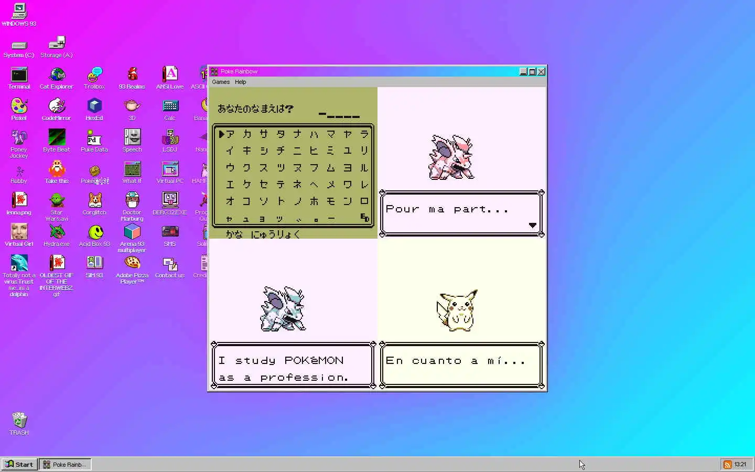Open the Take this icon

[x=57, y=173]
